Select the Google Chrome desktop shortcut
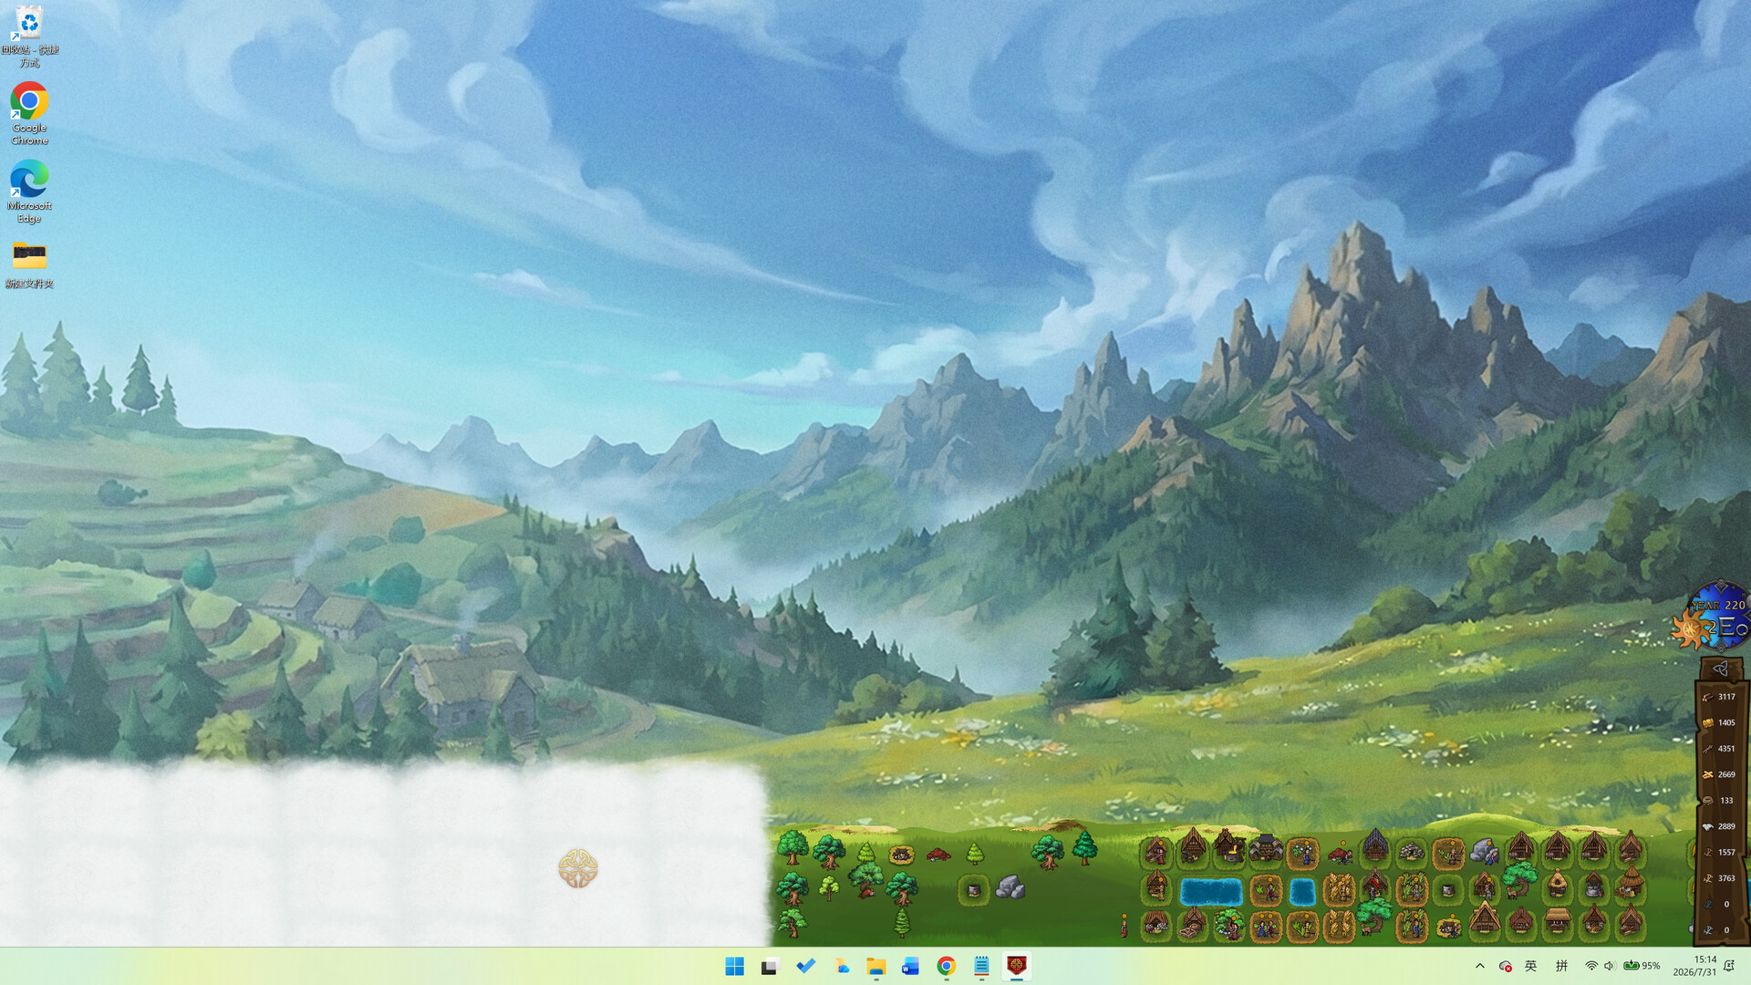Image resolution: width=1751 pixels, height=985 pixels. coord(29,114)
